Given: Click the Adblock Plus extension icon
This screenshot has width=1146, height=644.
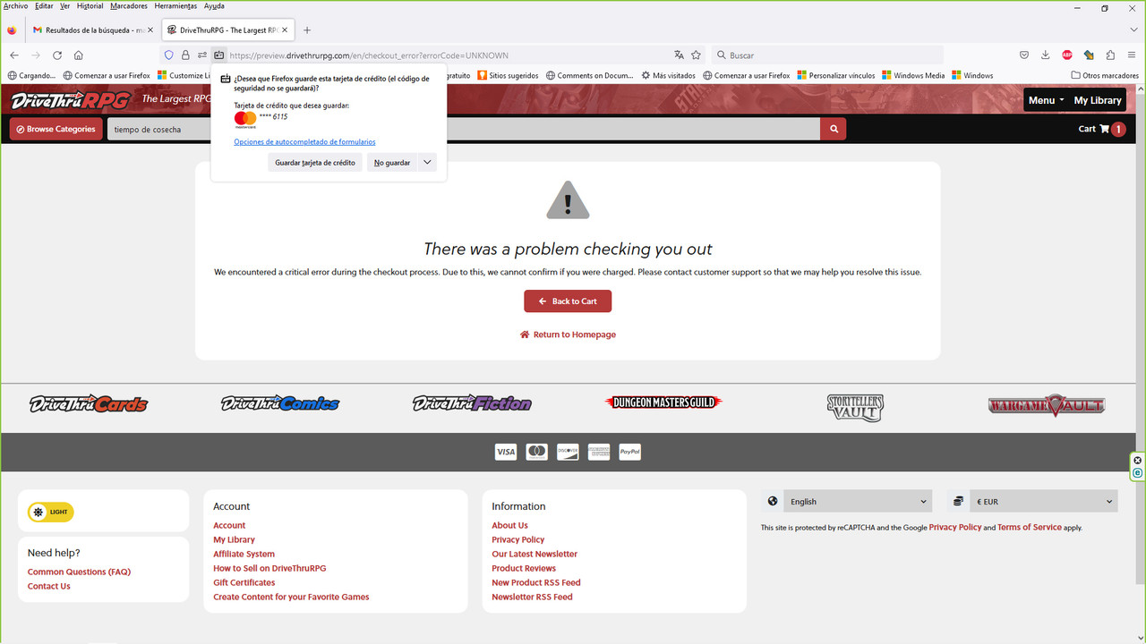Looking at the screenshot, I should tap(1067, 55).
